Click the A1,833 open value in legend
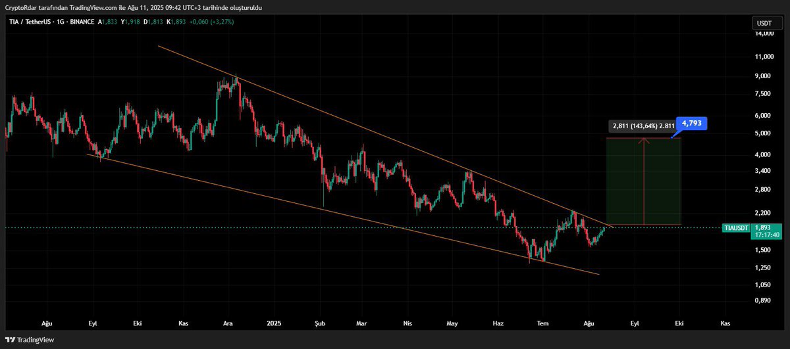 coord(108,22)
